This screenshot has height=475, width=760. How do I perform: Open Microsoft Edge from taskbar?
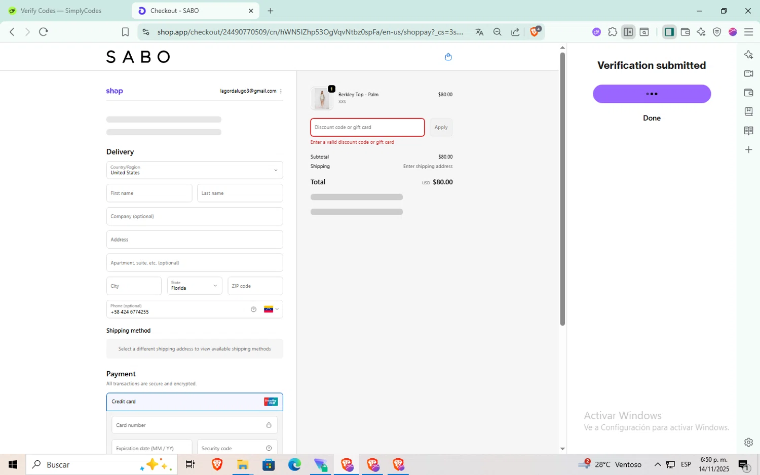coord(294,464)
